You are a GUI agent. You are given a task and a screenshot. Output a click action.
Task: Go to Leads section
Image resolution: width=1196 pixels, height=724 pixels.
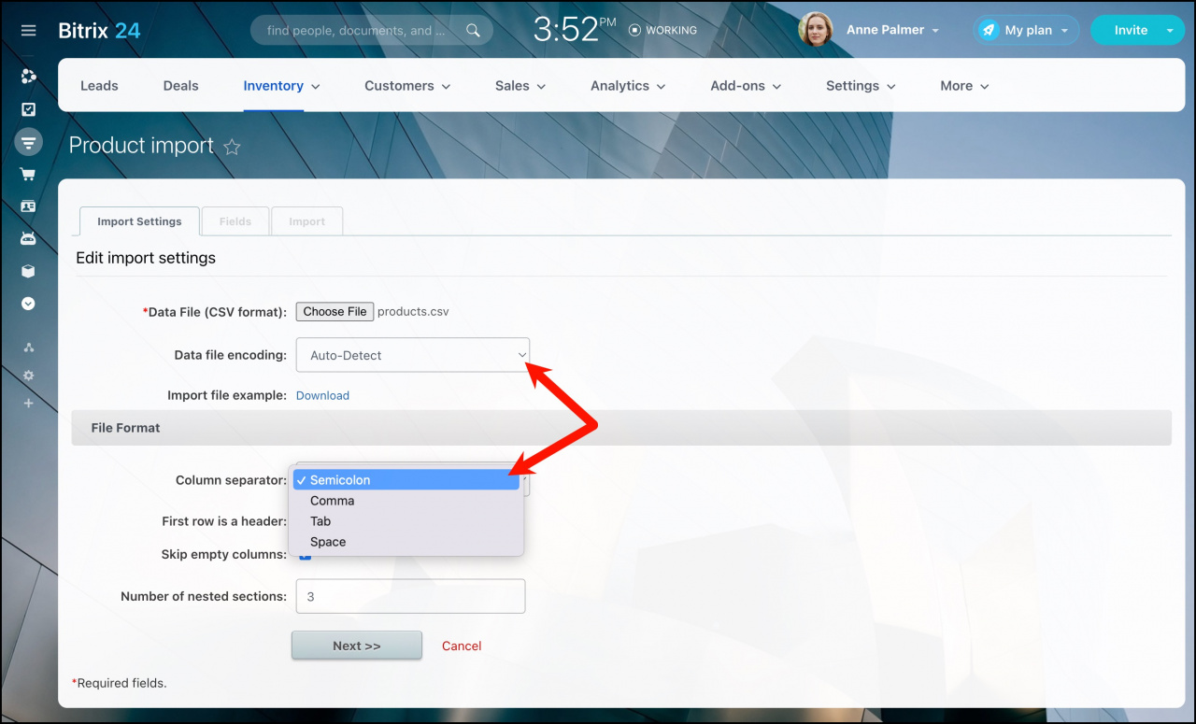tap(99, 85)
